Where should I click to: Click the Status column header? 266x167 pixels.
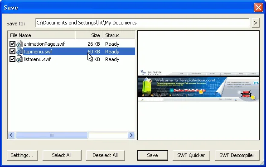click(119, 35)
